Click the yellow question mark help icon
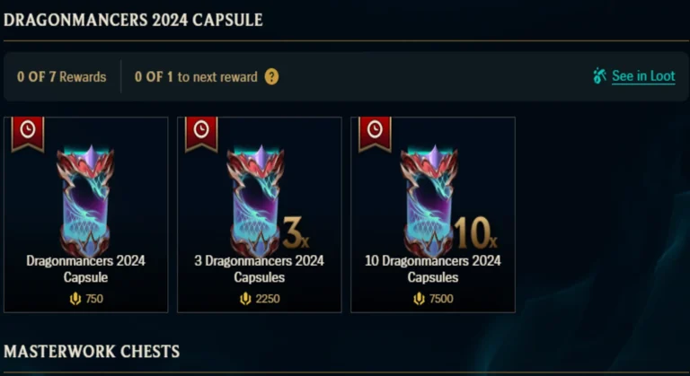Screen dimensions: 690x376 pyautogui.click(x=271, y=77)
